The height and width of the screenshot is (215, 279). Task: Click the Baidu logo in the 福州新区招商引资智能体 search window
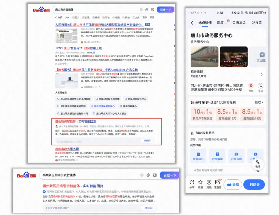(x=26, y=175)
